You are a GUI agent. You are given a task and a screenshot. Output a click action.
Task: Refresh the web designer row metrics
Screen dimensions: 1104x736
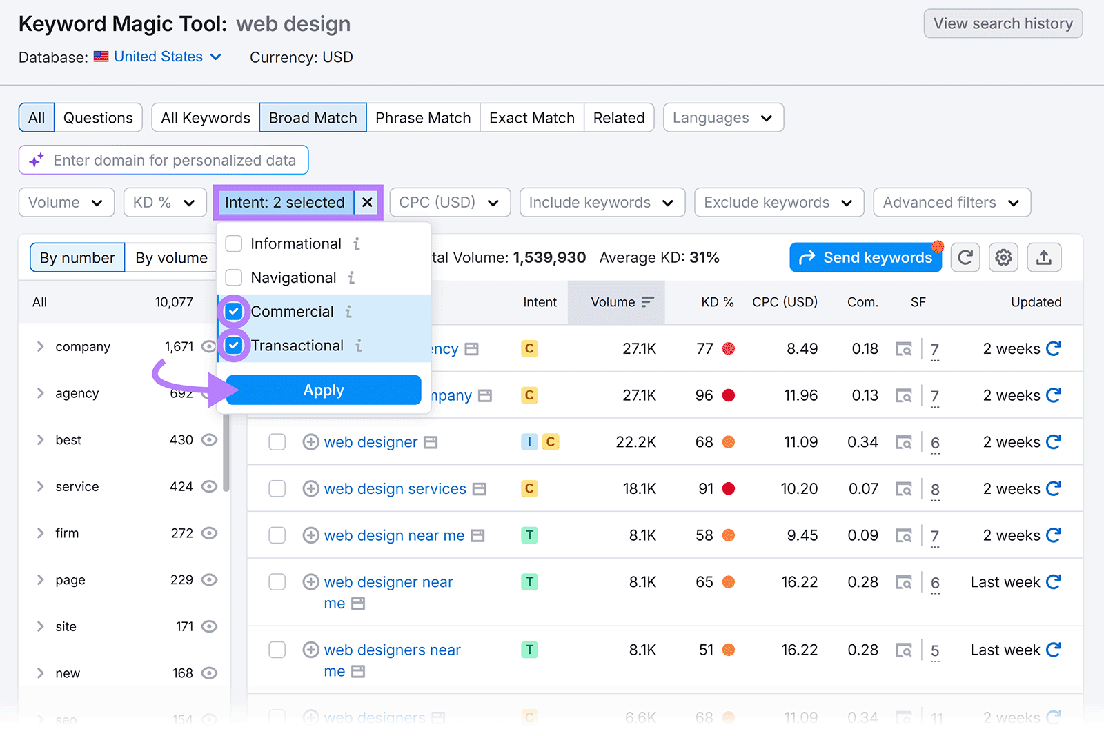(1053, 441)
